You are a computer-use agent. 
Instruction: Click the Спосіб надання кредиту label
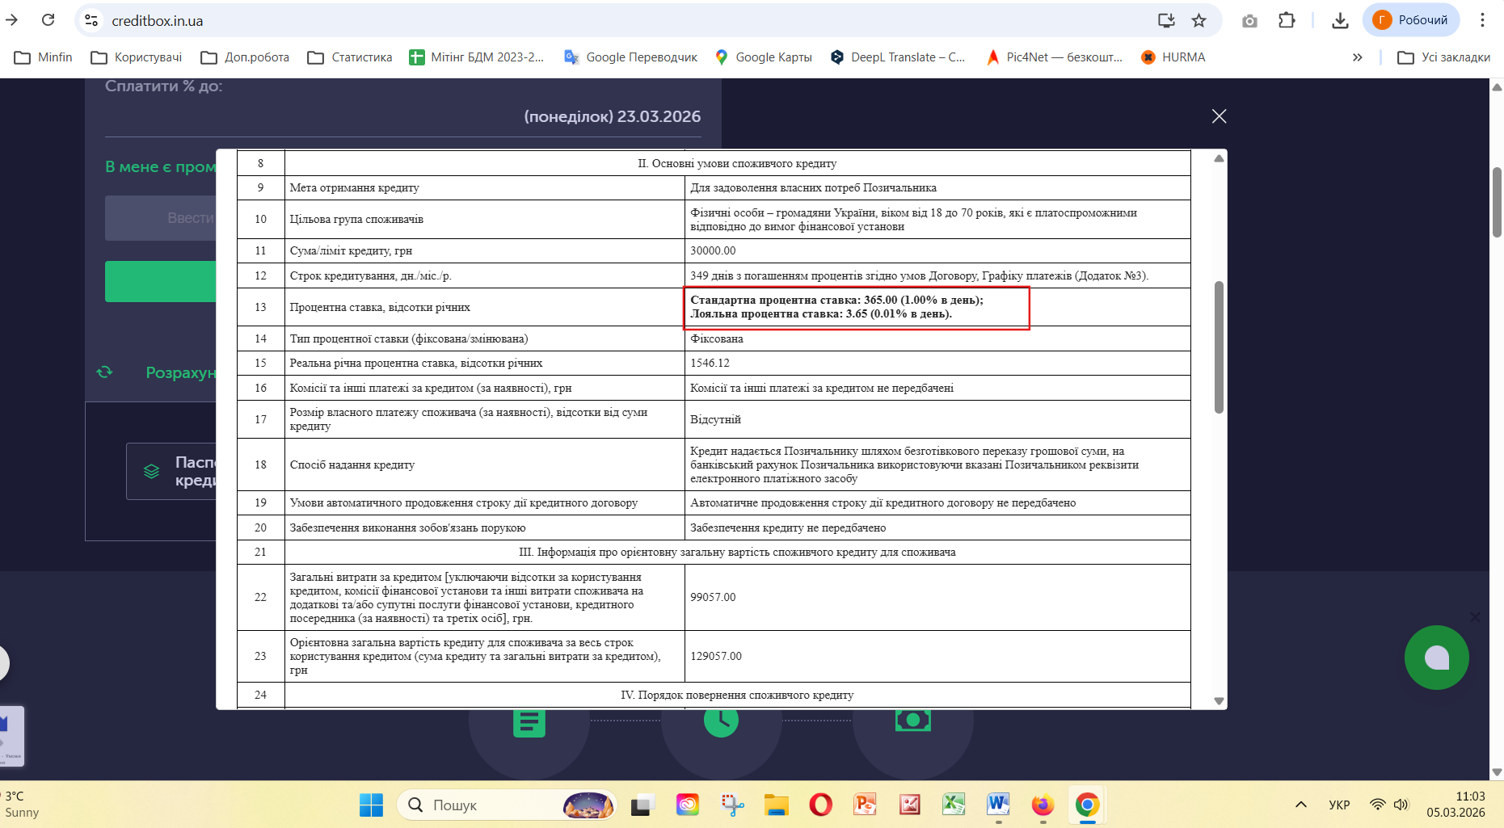click(x=352, y=465)
